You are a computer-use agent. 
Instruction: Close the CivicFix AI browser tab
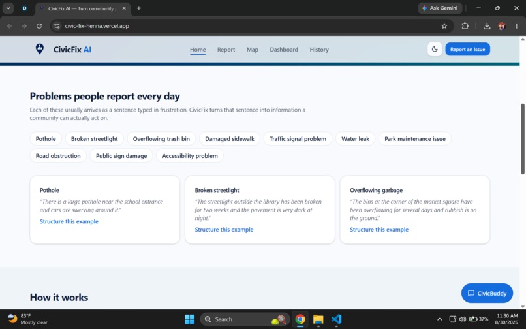124,8
